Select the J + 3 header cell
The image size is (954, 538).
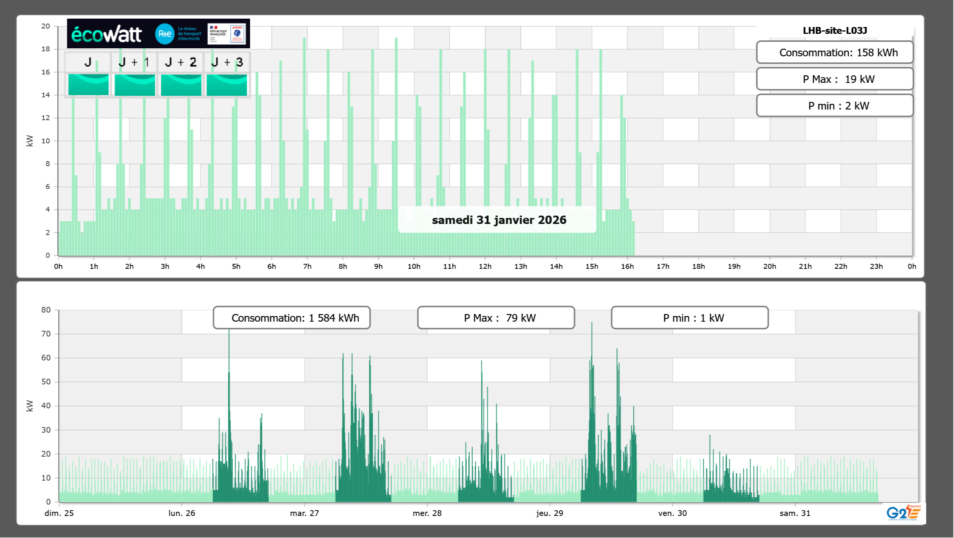point(227,62)
